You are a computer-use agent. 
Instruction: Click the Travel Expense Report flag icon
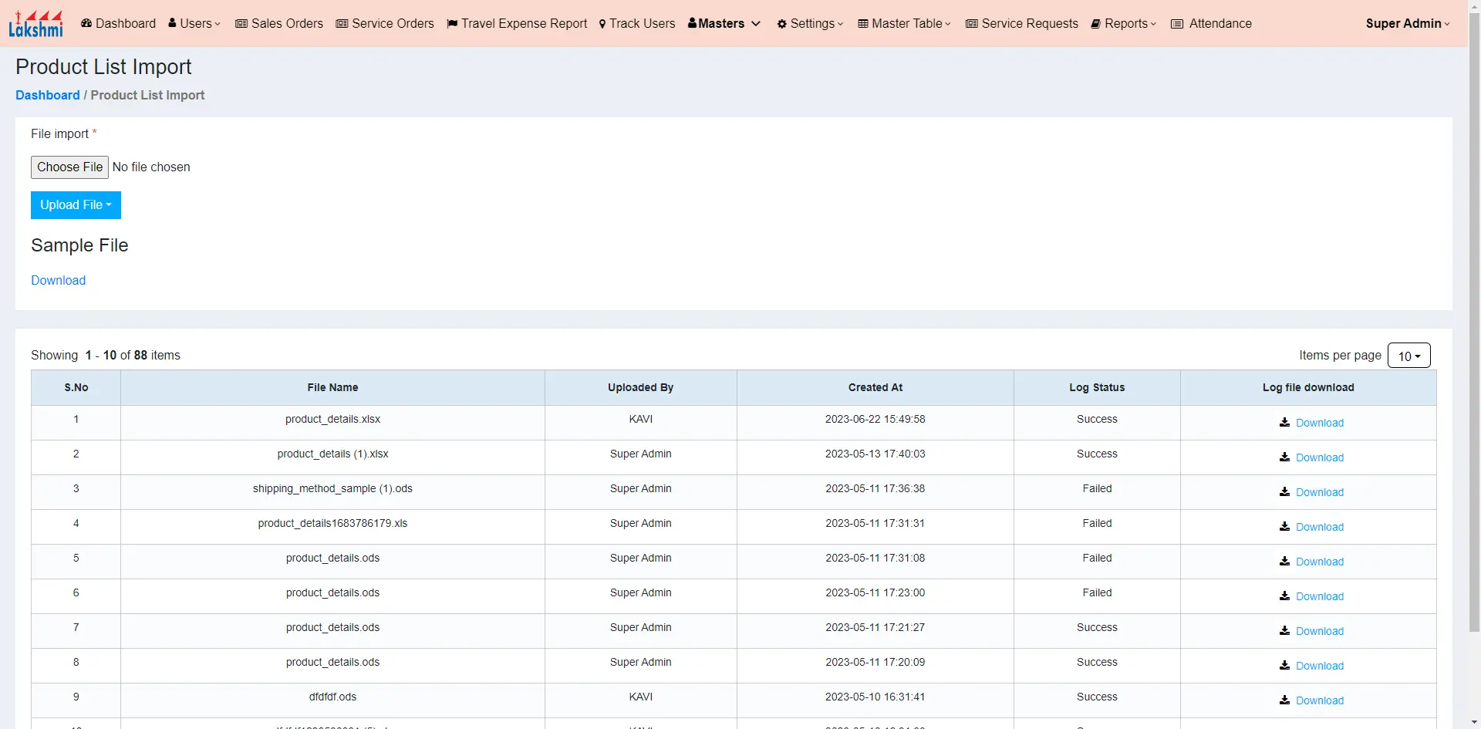pyautogui.click(x=452, y=24)
